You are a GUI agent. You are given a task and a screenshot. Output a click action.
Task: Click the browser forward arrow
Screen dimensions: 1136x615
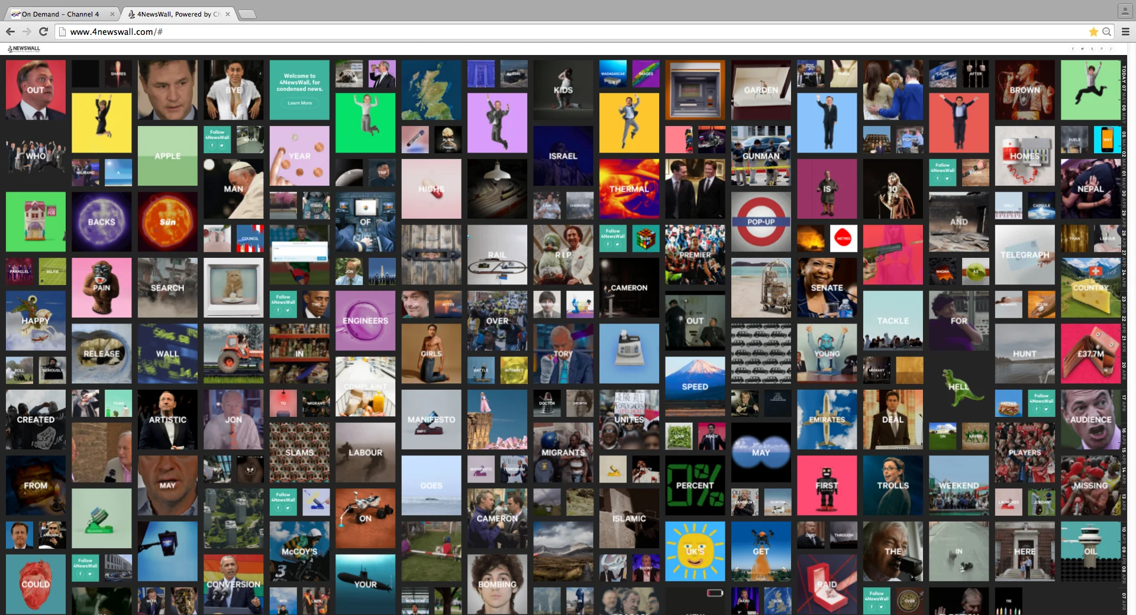coord(27,31)
